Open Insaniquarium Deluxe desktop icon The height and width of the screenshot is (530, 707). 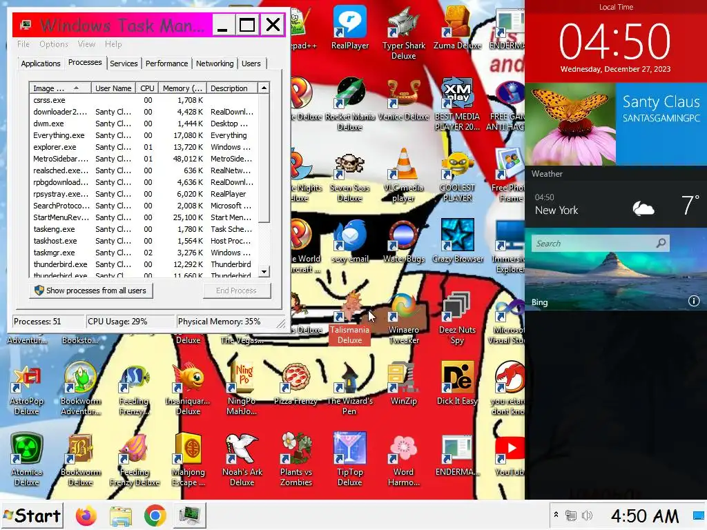188,389
